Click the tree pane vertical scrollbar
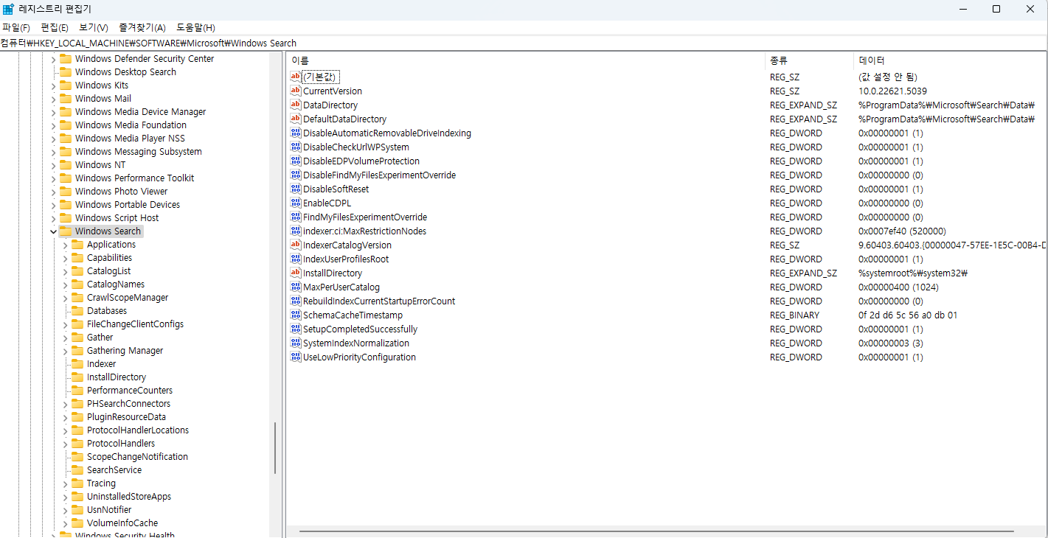Viewport: 1048px width, 538px height. [x=276, y=447]
